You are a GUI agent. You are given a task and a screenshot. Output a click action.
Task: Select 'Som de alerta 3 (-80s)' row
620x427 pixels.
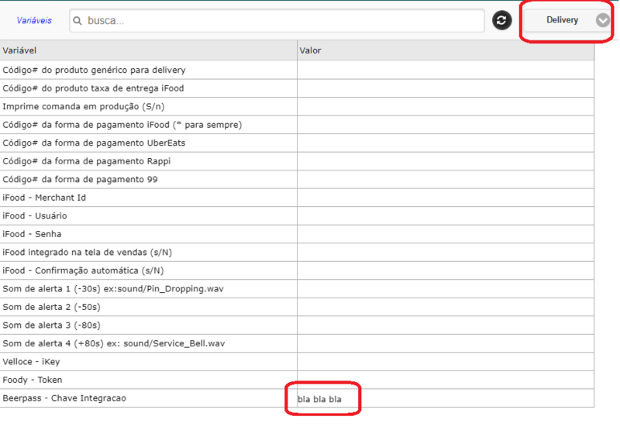tap(297, 325)
